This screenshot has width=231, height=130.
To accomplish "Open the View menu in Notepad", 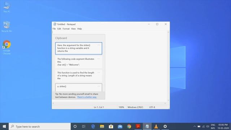I will point(73,29).
